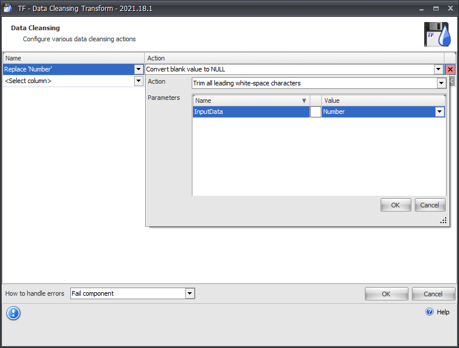Delete the Replace 'Number' row with red X
The height and width of the screenshot is (348, 459).
click(x=450, y=69)
